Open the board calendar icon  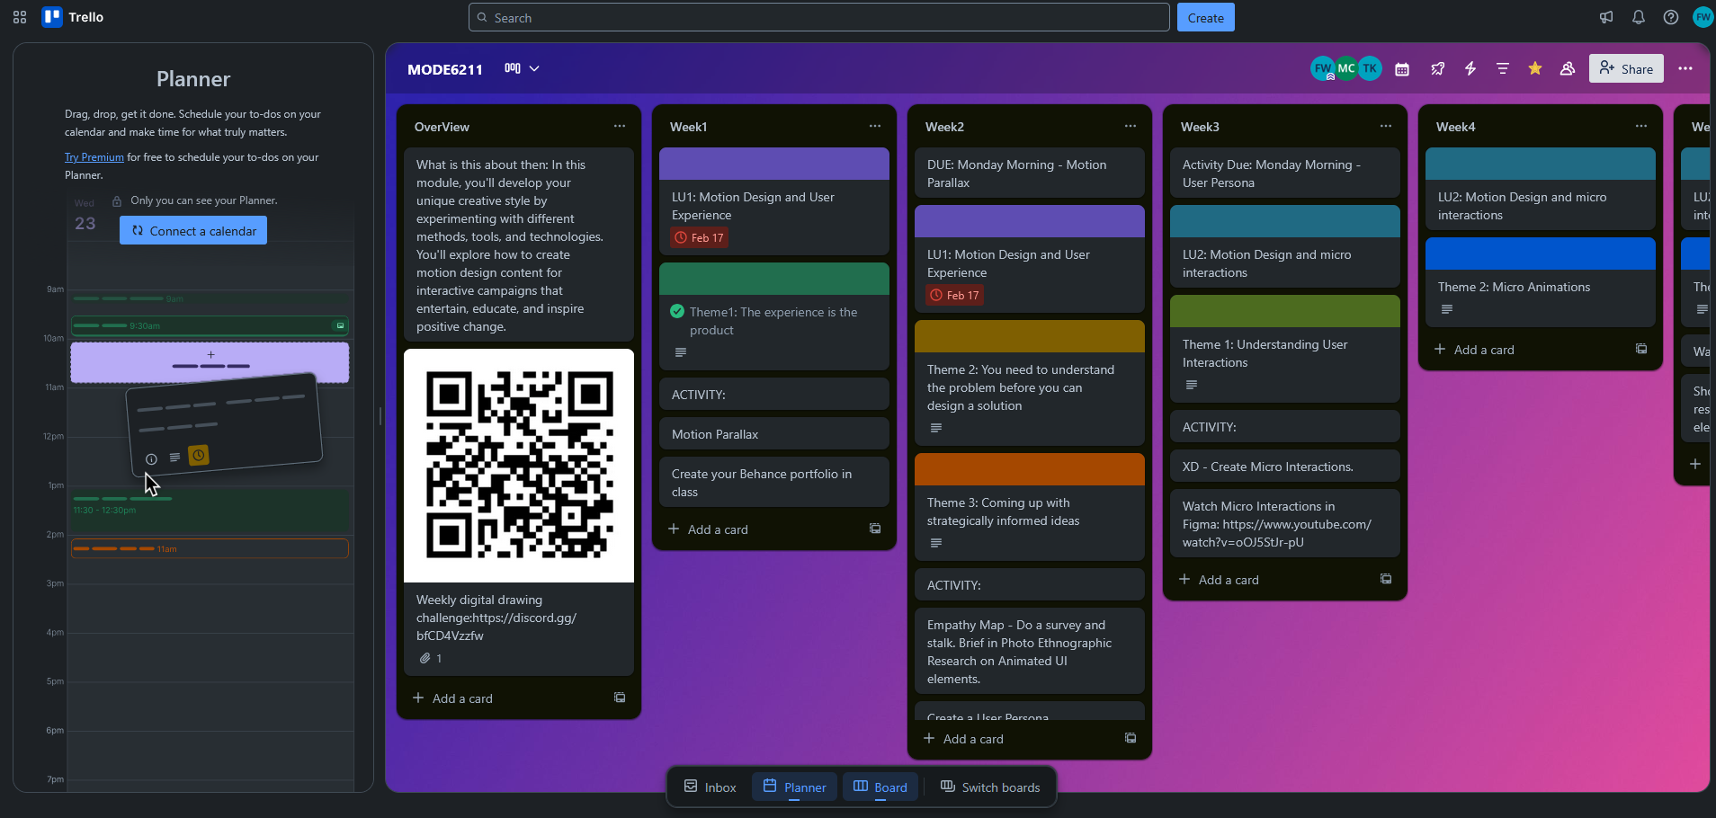pos(1402,69)
